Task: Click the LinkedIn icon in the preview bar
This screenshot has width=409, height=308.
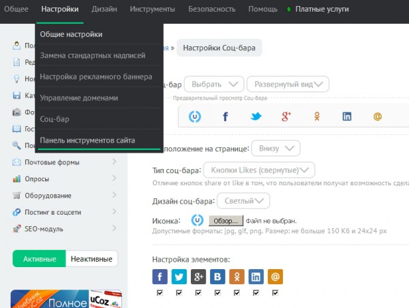Action: pyautogui.click(x=347, y=117)
